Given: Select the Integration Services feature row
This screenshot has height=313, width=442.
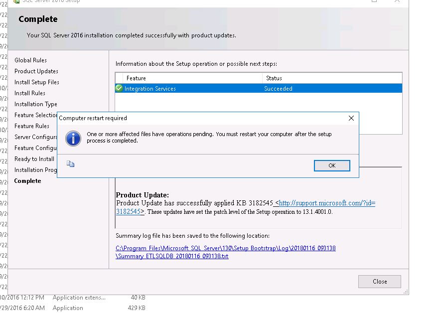Looking at the screenshot, I should (259, 88).
